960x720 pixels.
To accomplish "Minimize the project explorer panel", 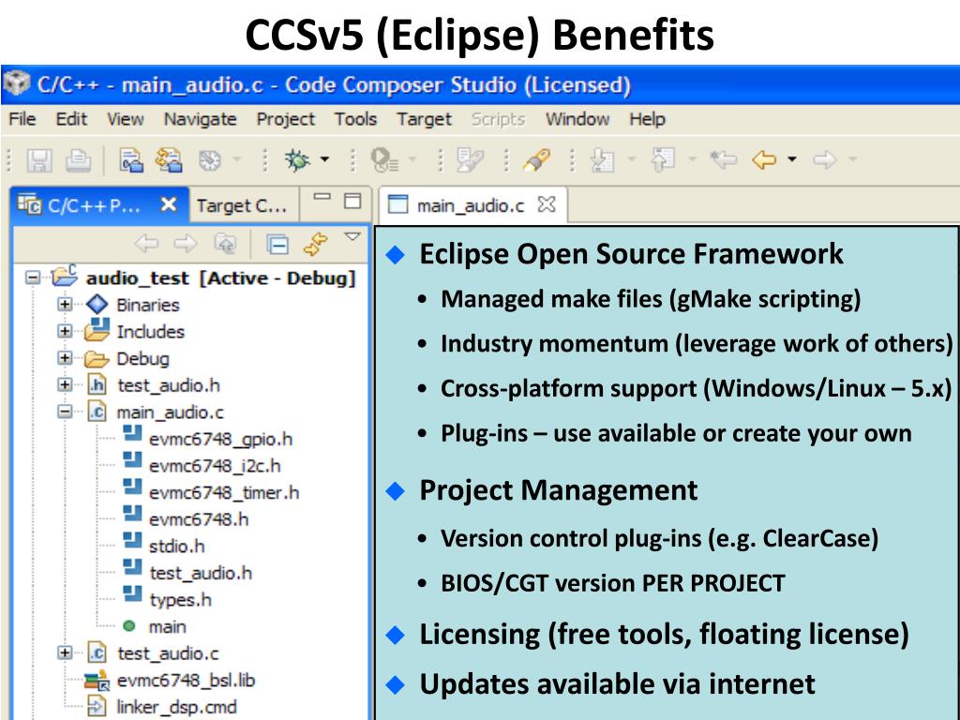I will pos(322,197).
